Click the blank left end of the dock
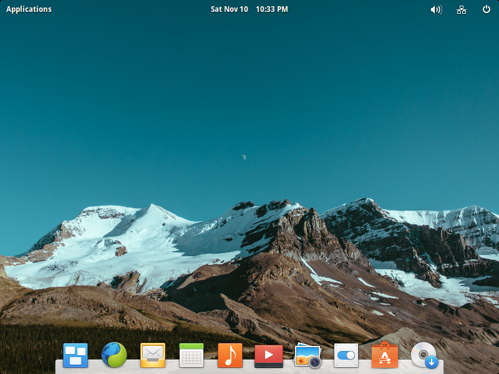This screenshot has width=499, height=374. point(59,367)
